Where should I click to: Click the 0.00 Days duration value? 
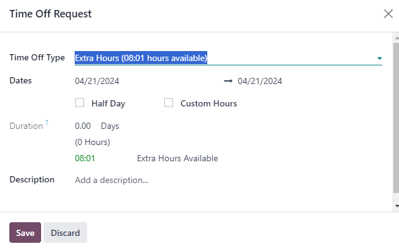pyautogui.click(x=97, y=126)
